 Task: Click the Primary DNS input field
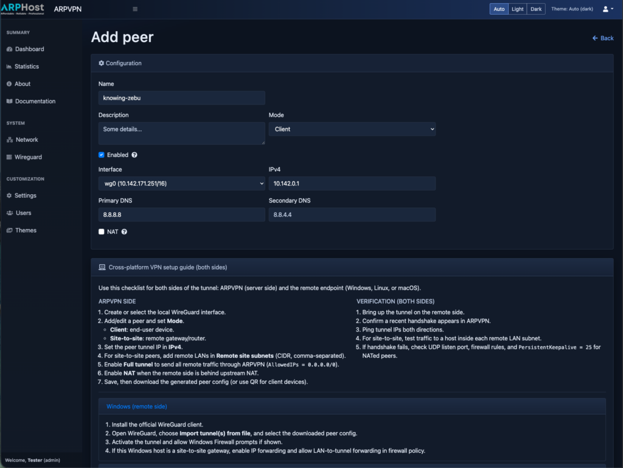pyautogui.click(x=181, y=214)
